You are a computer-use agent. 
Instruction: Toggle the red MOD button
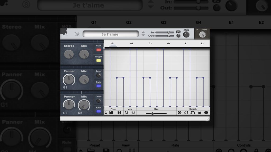coord(99,49)
